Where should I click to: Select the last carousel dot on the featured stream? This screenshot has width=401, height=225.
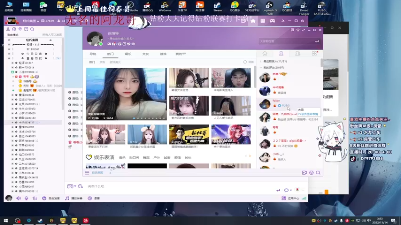tap(164, 118)
